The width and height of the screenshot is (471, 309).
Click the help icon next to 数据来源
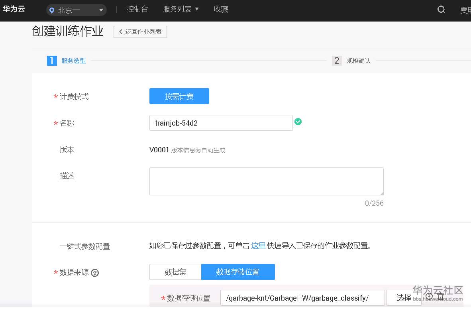[x=95, y=273]
